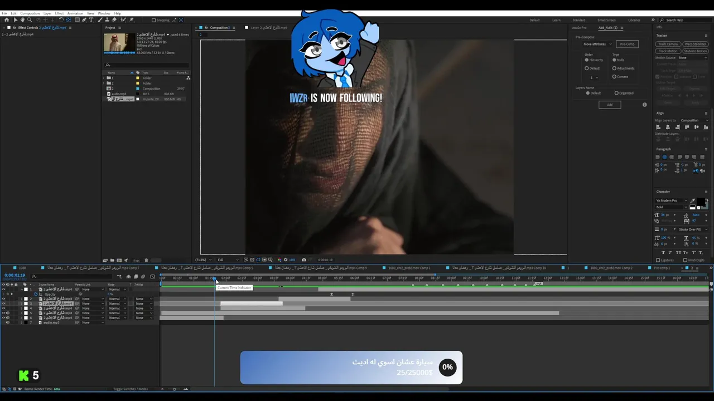Viewport: 714px width, 401px height.
Task: Open the Stroke Over Fill dropdown
Action: 693,229
